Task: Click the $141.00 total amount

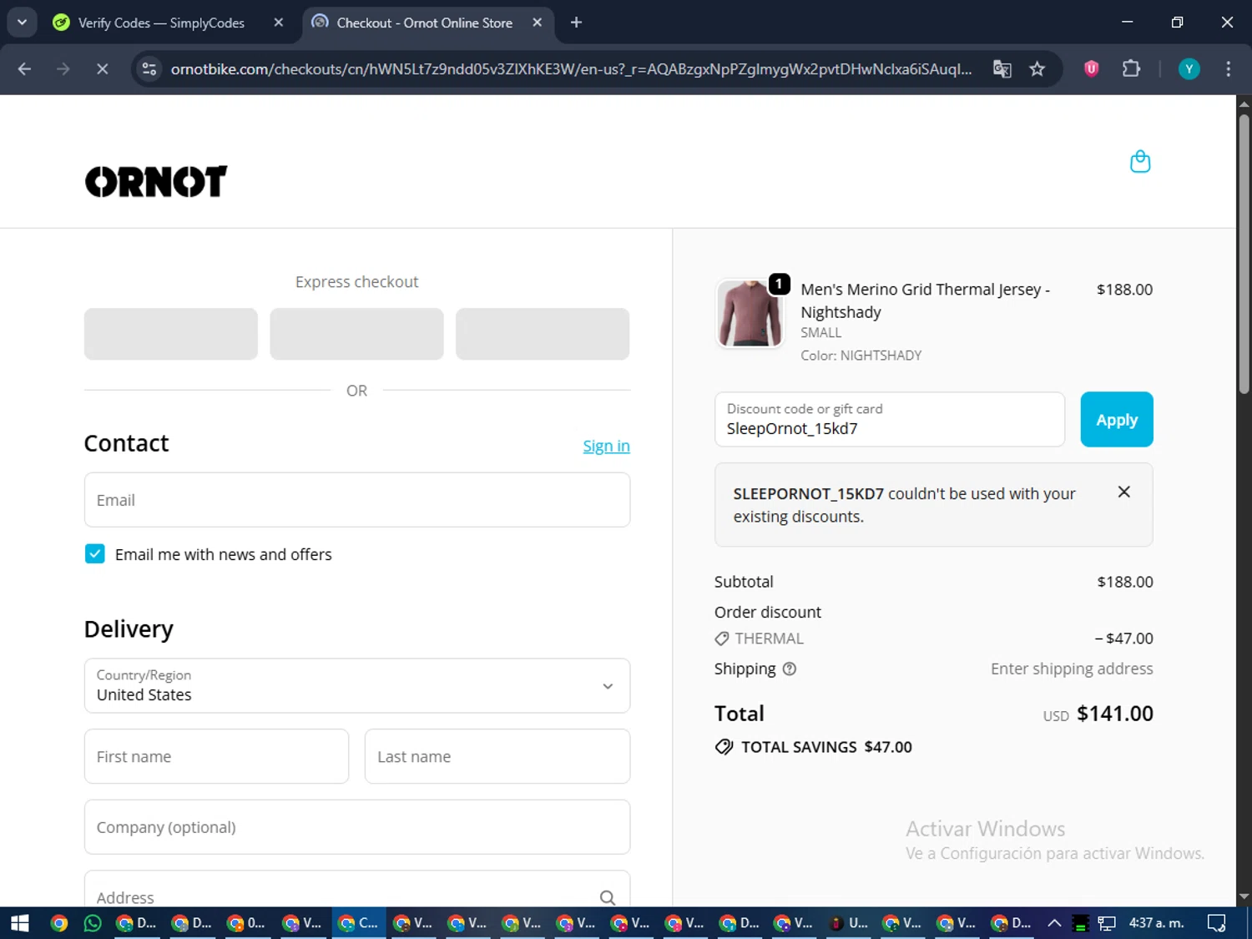Action: coord(1115,714)
